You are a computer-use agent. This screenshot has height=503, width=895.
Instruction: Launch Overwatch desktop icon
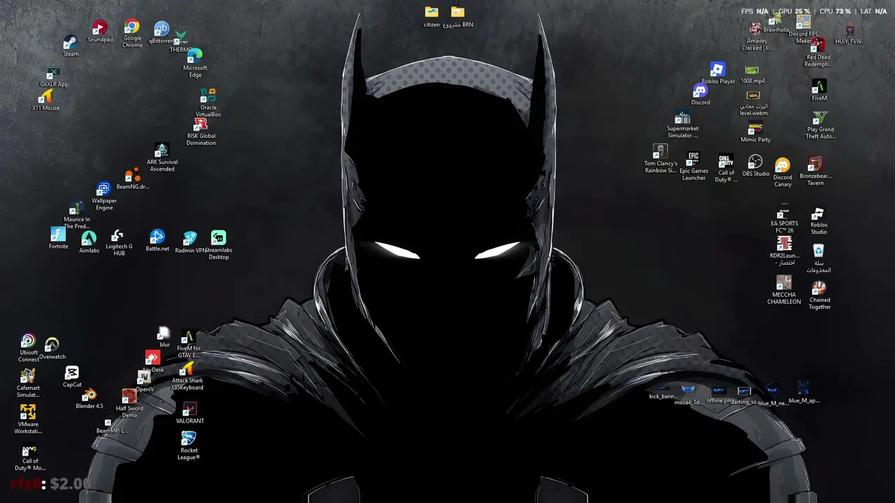[52, 348]
